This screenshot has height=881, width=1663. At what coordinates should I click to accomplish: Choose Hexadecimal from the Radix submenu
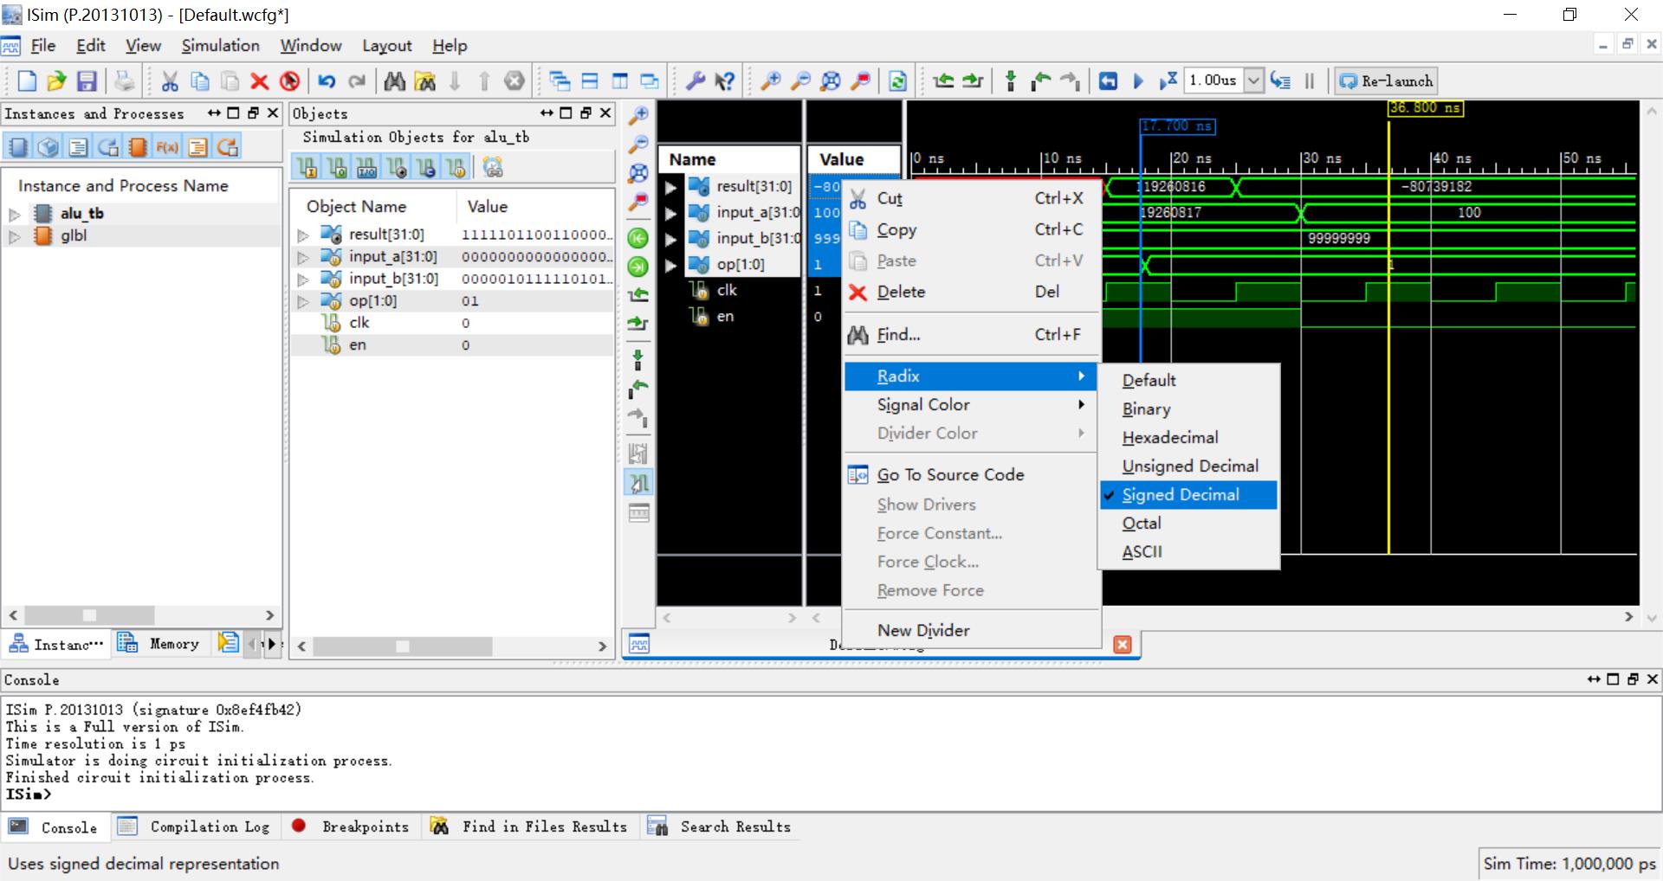click(1188, 438)
